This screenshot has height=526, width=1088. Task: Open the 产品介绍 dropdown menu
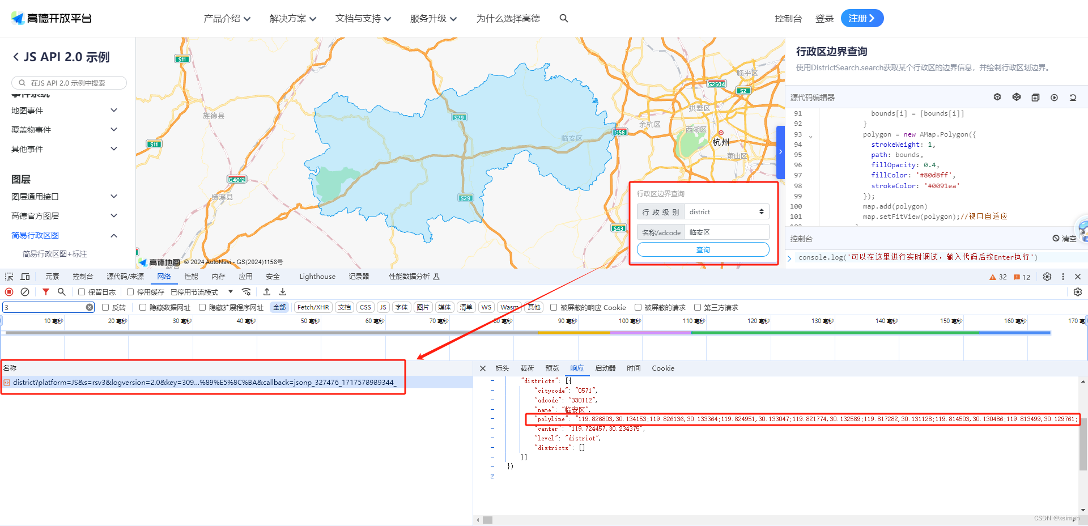coord(227,19)
